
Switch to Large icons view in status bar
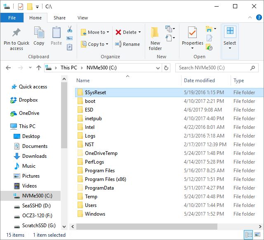point(257,235)
